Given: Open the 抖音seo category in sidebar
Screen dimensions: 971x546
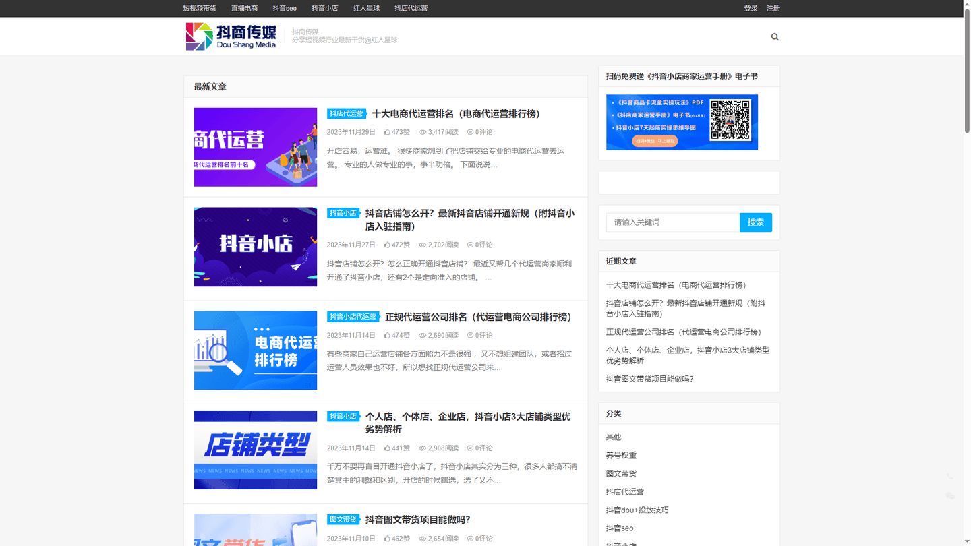Looking at the screenshot, I should pyautogui.click(x=620, y=528).
